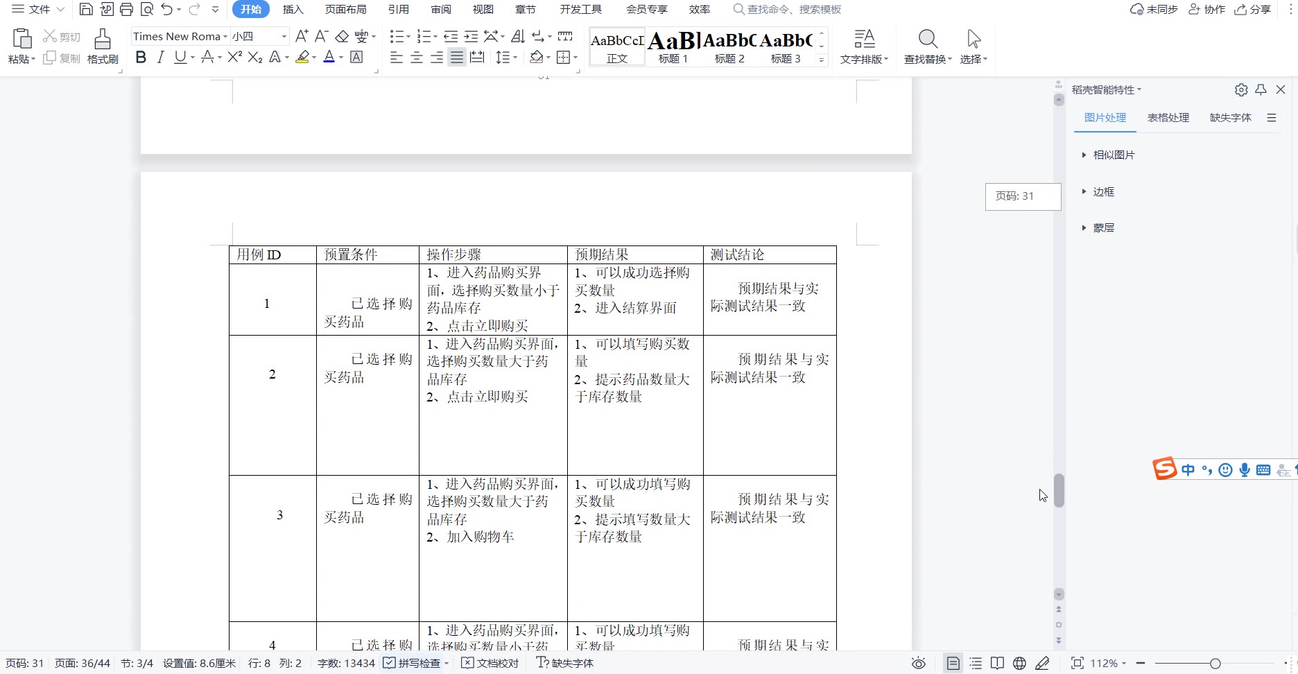Click the Save icon in quick access toolbar
Image resolution: width=1298 pixels, height=674 pixels.
pos(86,9)
